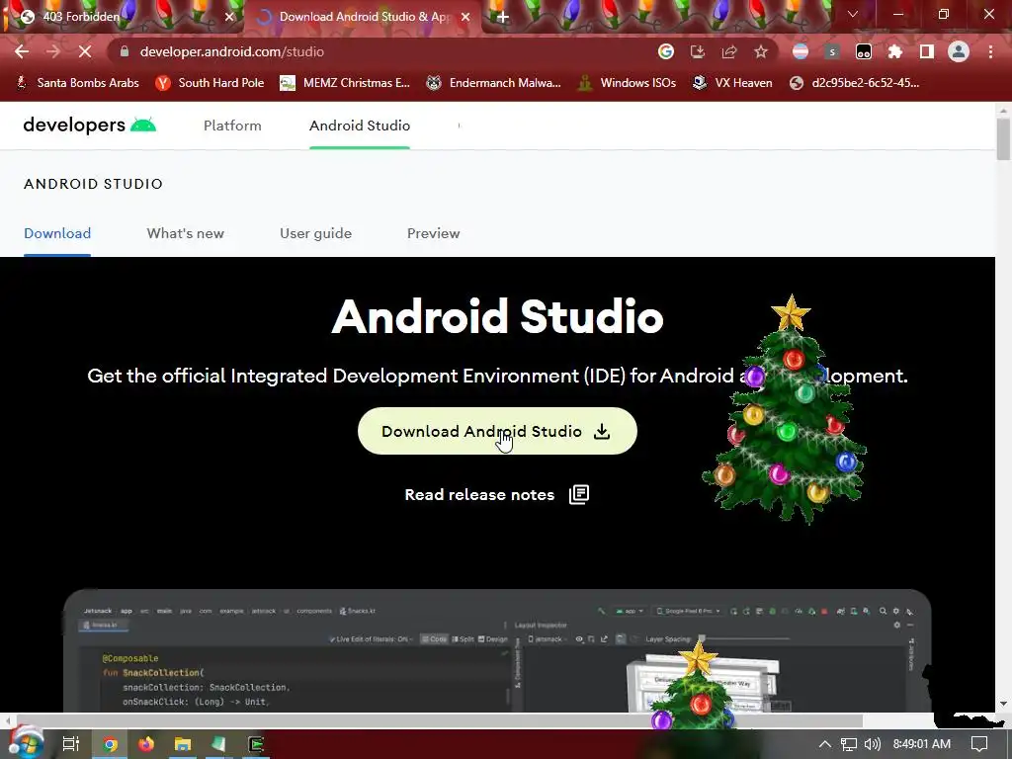1012x759 pixels.
Task: Click the Read release notes link
Action: [479, 494]
